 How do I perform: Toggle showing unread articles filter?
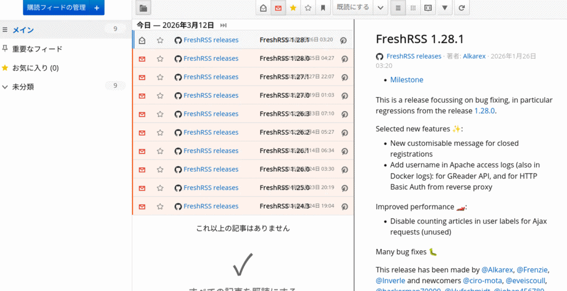pyautogui.click(x=279, y=8)
